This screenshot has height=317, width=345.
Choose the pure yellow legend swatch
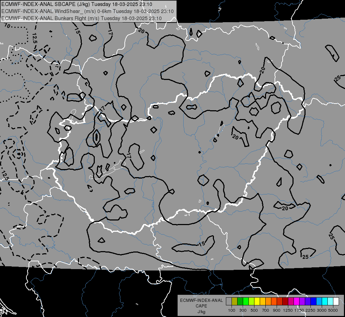point(257,301)
